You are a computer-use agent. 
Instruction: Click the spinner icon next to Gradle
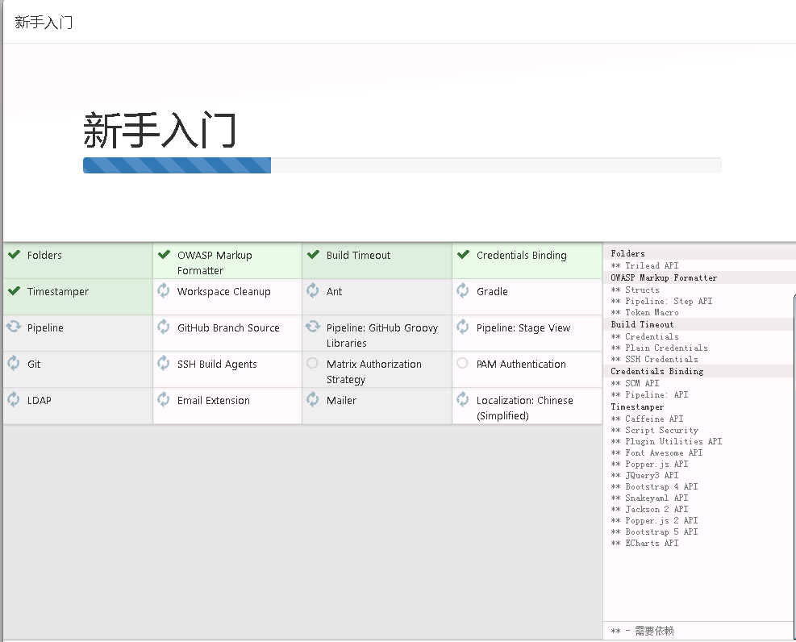(462, 290)
